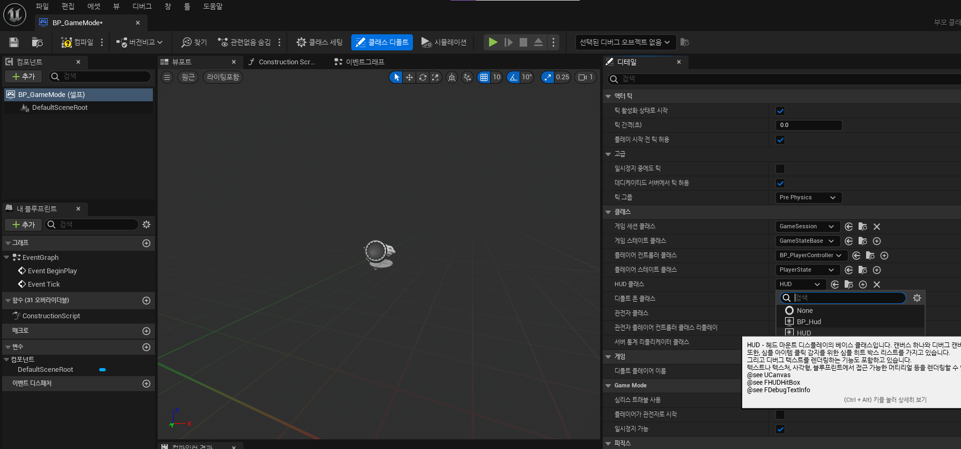Open the Pre Physics tick group dropdown

(808, 198)
